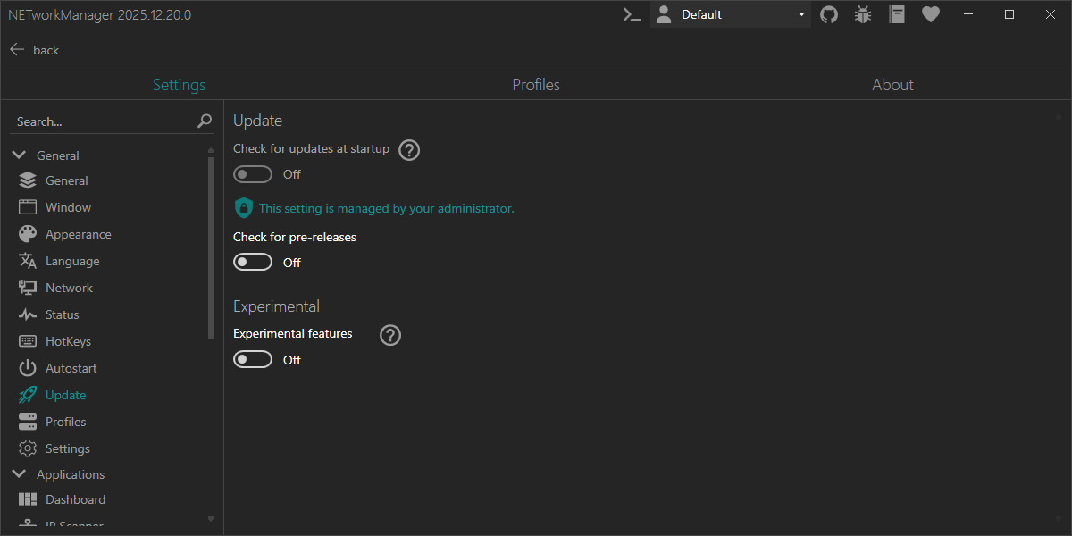Click the bug report icon
Screen dimensions: 1072x536
862,14
